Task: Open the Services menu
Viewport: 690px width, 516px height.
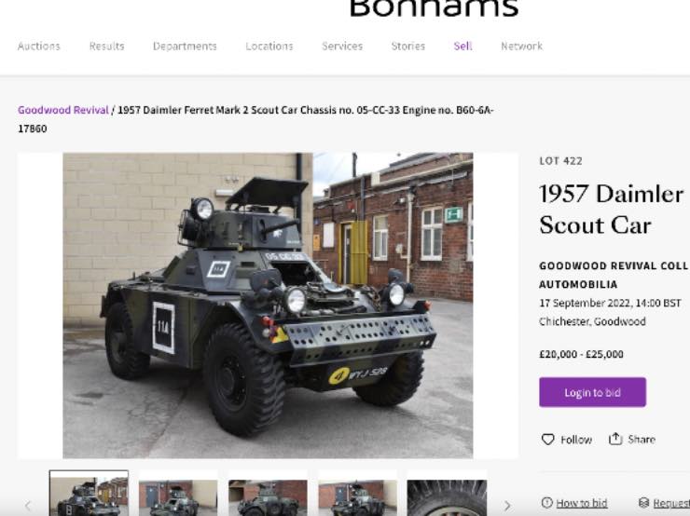Action: coord(342,47)
